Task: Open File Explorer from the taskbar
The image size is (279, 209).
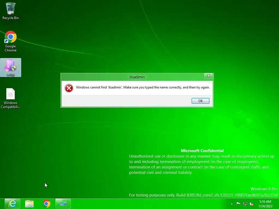Action: (29, 204)
